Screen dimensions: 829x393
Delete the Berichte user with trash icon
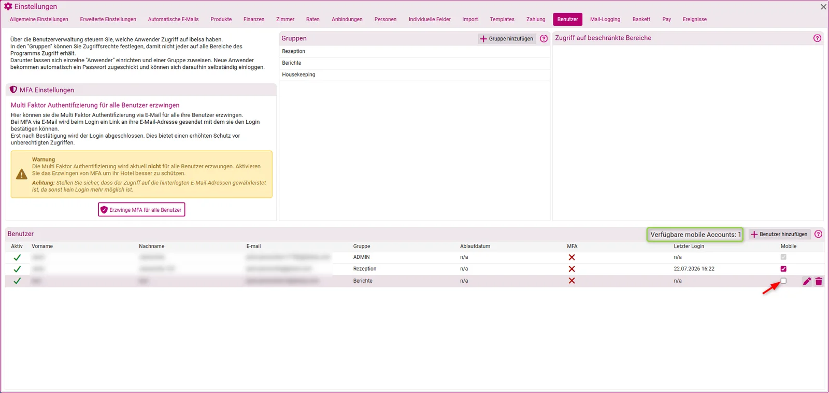coord(819,281)
